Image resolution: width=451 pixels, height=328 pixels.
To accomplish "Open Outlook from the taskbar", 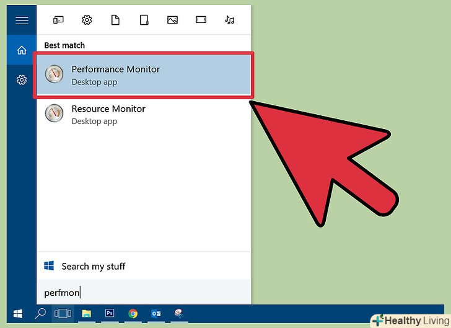I will pos(156,313).
